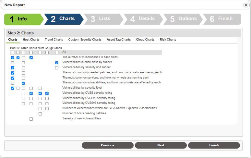This screenshot has width=251, height=158.
Task: Check Num for CISA Known Exploited Vulnerabilities
Action: (x=40, y=109)
